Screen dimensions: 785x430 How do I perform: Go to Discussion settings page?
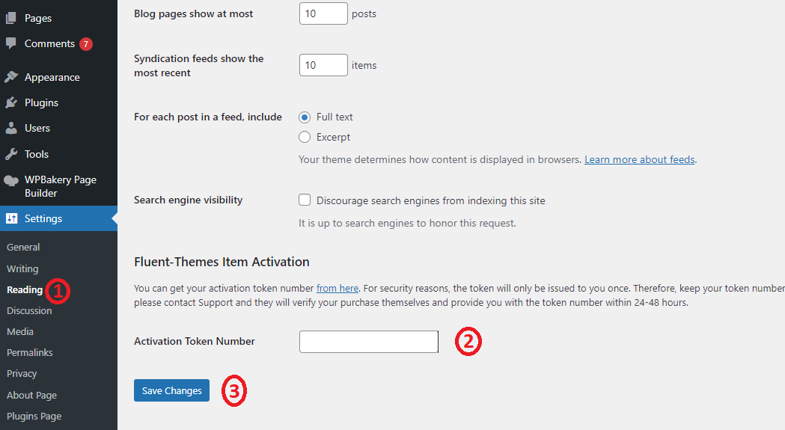tap(29, 310)
